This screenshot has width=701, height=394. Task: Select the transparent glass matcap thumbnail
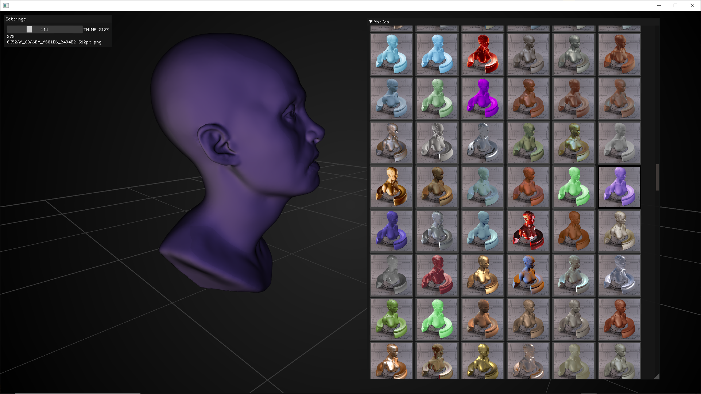point(483,143)
